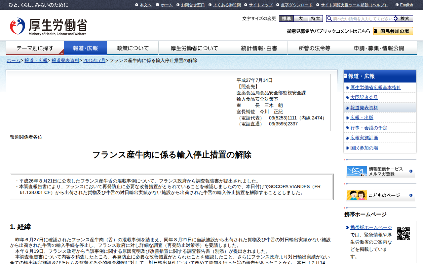The height and width of the screenshot is (264, 423).
Task: Set text size to 特大
Action: pyautogui.click(x=315, y=18)
